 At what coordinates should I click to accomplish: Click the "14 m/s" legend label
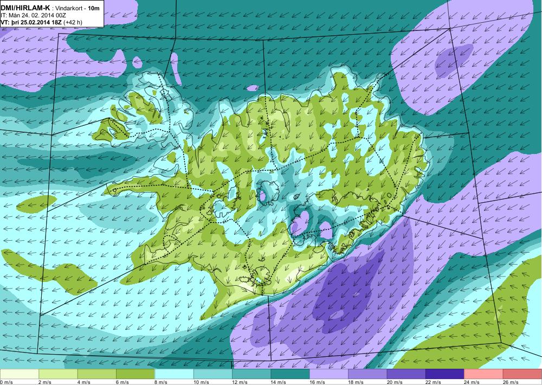tap(278, 382)
